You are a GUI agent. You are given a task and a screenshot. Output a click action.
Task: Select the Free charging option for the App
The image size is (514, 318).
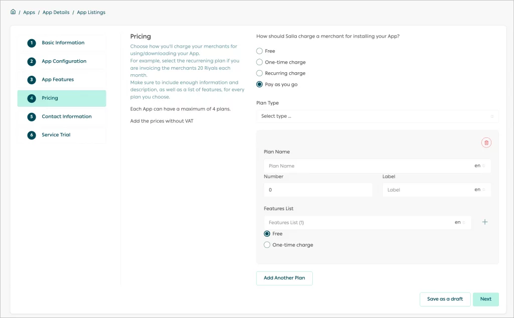point(259,51)
